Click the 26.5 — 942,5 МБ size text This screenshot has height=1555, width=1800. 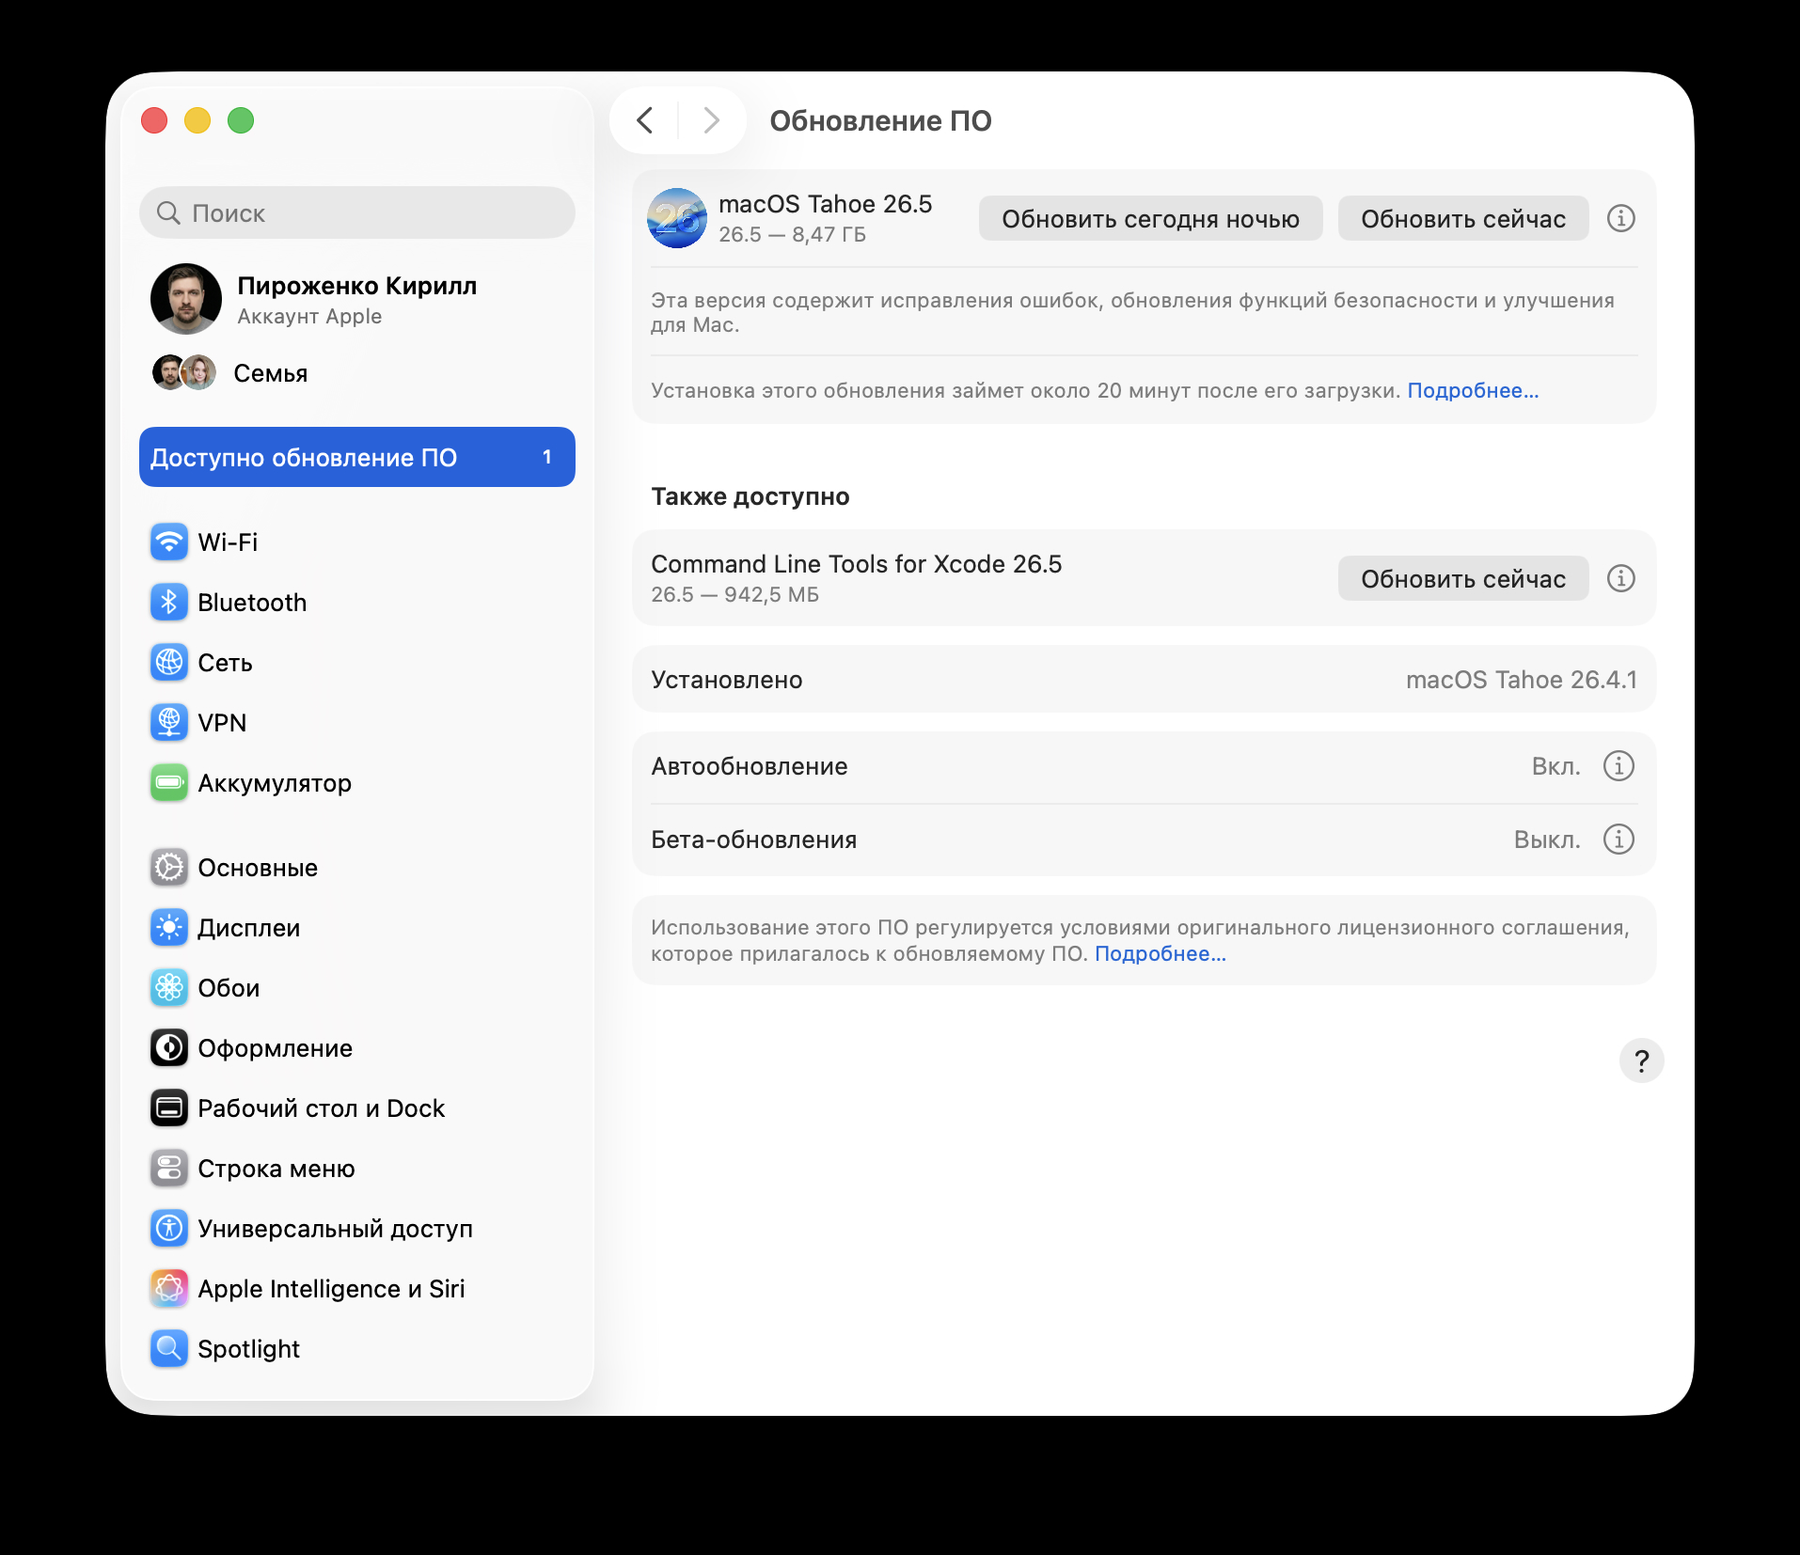[734, 594]
